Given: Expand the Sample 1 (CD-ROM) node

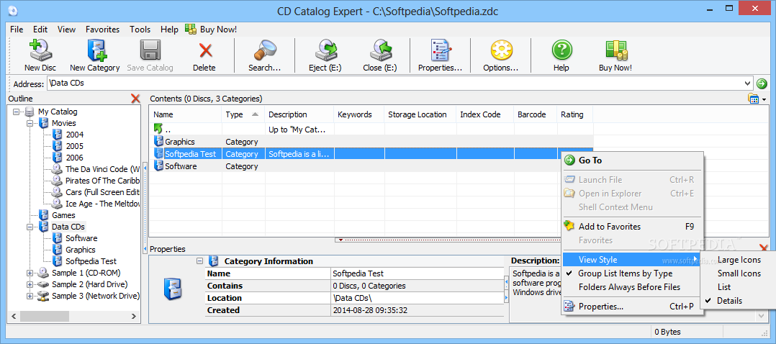Looking at the screenshot, I should (x=30, y=273).
